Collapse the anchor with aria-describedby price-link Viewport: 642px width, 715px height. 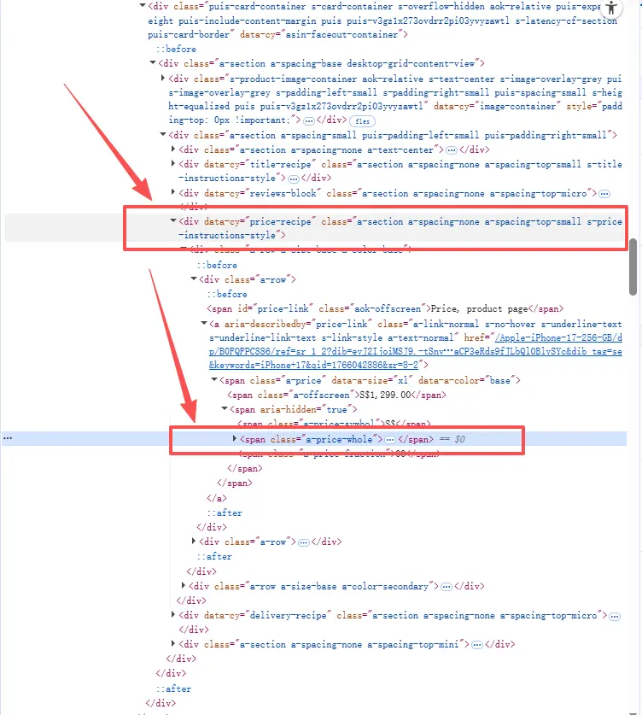[x=204, y=323]
